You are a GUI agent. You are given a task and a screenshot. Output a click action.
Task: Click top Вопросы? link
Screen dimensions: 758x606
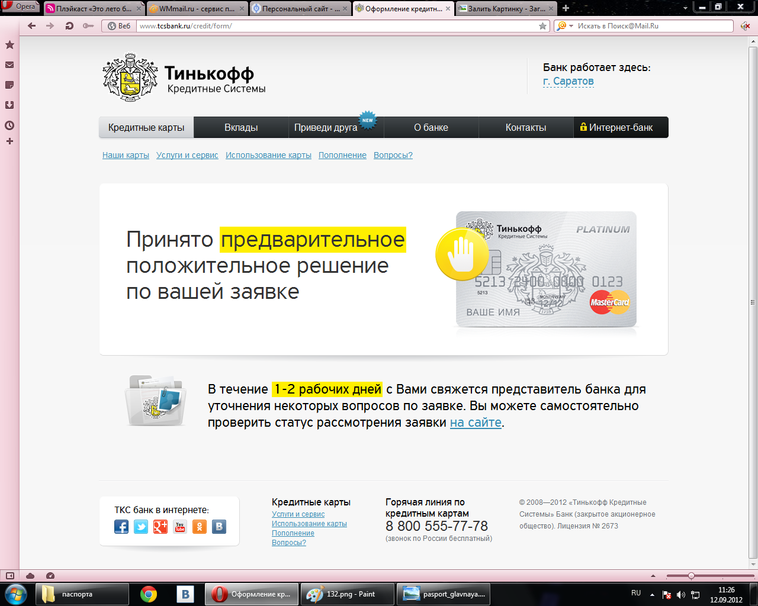click(393, 155)
